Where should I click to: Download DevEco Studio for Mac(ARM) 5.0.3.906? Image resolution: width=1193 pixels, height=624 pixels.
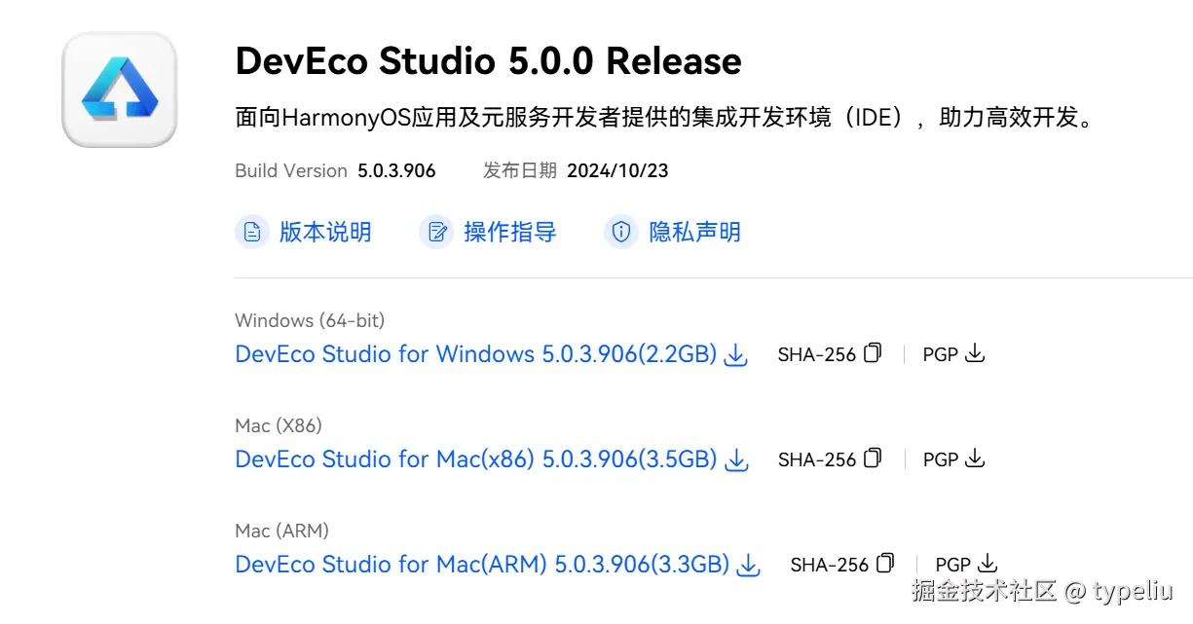(x=482, y=565)
